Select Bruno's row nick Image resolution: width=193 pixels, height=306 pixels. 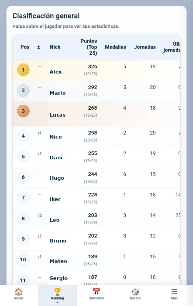tap(58, 241)
